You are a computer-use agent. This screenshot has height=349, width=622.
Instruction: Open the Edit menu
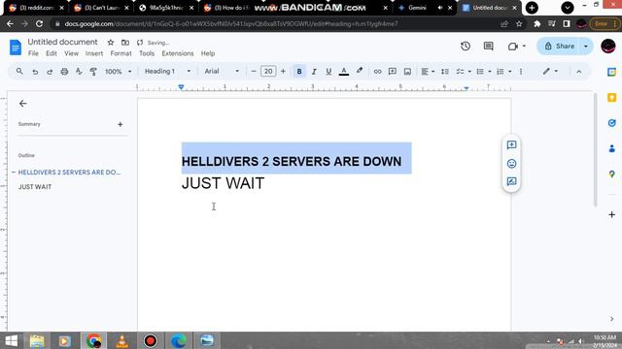[x=52, y=53]
